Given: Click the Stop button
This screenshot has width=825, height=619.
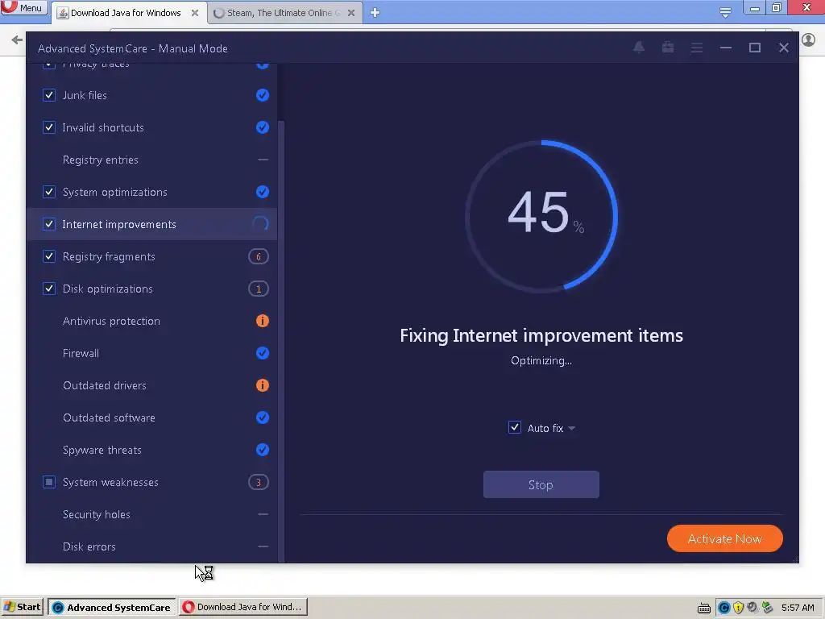Looking at the screenshot, I should 541,484.
